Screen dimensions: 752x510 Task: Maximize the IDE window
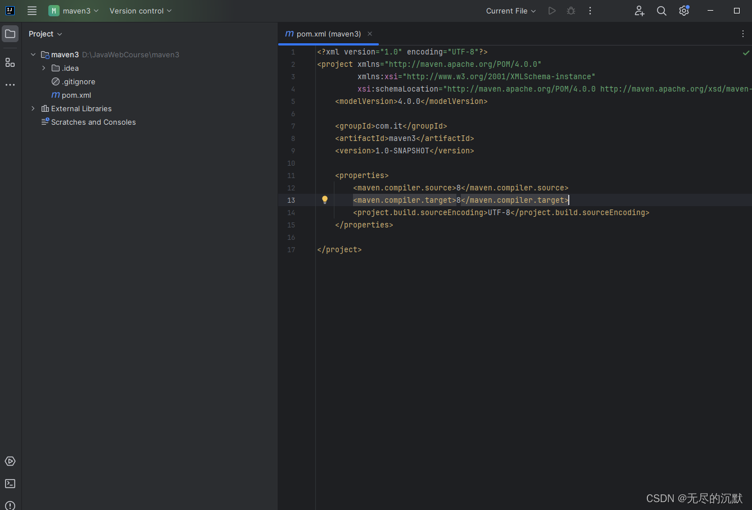(x=737, y=11)
